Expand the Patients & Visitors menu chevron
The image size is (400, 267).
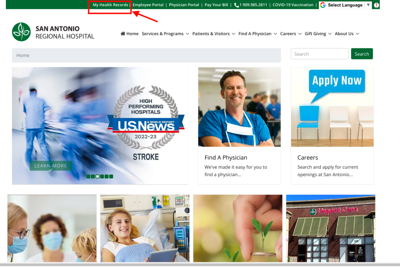point(234,34)
